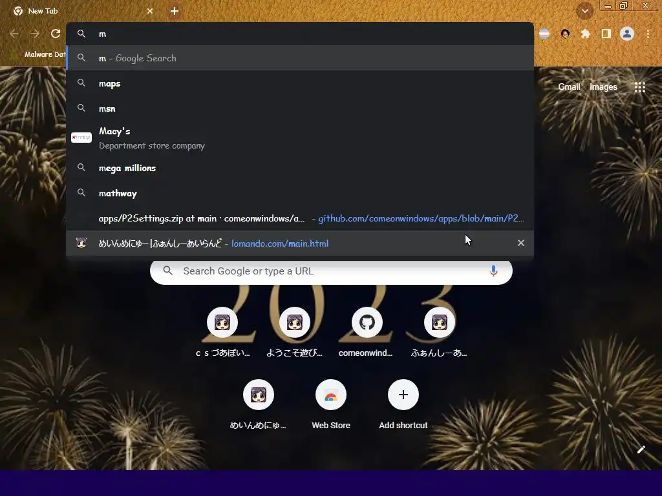This screenshot has height=496, width=662.
Task: Click the magnifier icon in the omnibox
Action: click(81, 34)
